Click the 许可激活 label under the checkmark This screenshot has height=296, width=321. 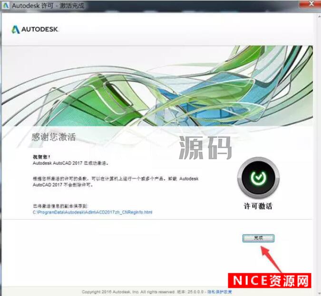click(258, 206)
